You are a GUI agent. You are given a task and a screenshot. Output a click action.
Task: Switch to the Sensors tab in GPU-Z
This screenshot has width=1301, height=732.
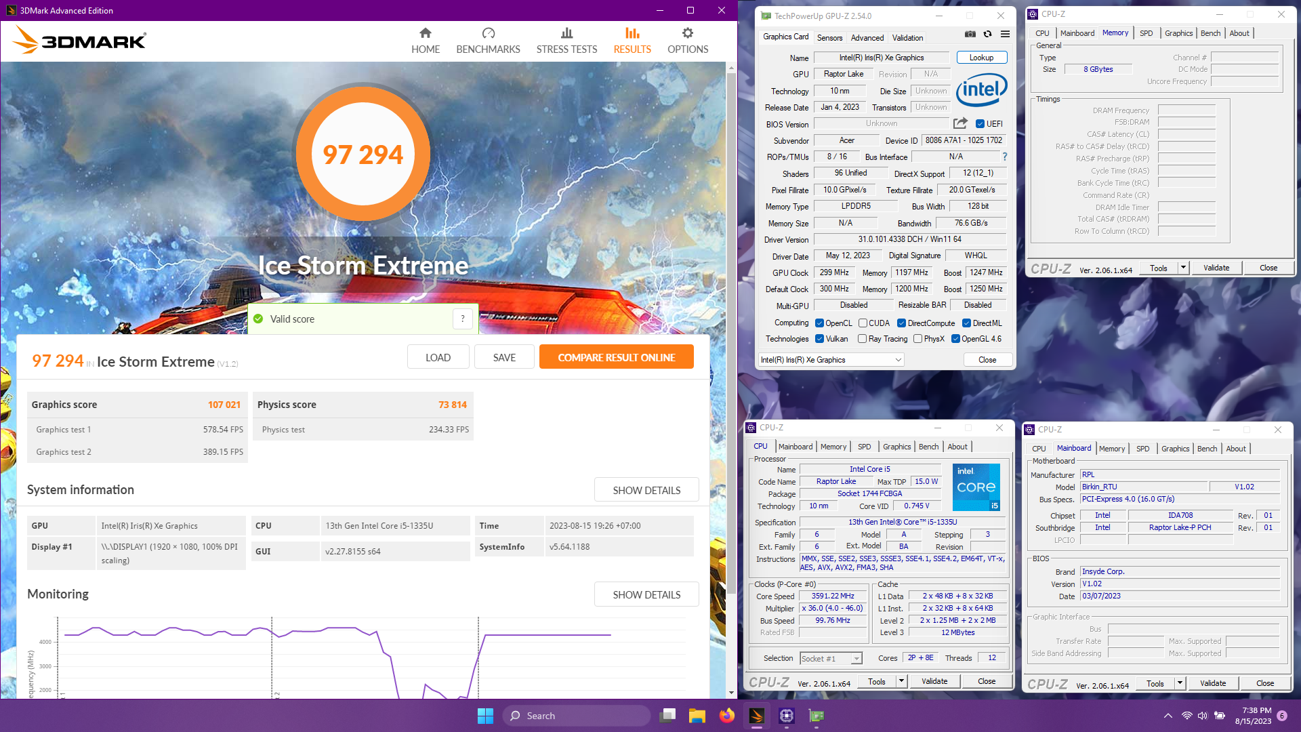point(829,38)
